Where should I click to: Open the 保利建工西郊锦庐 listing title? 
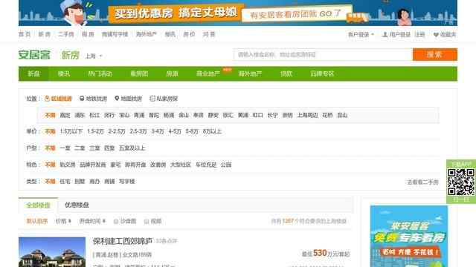[x=122, y=241]
